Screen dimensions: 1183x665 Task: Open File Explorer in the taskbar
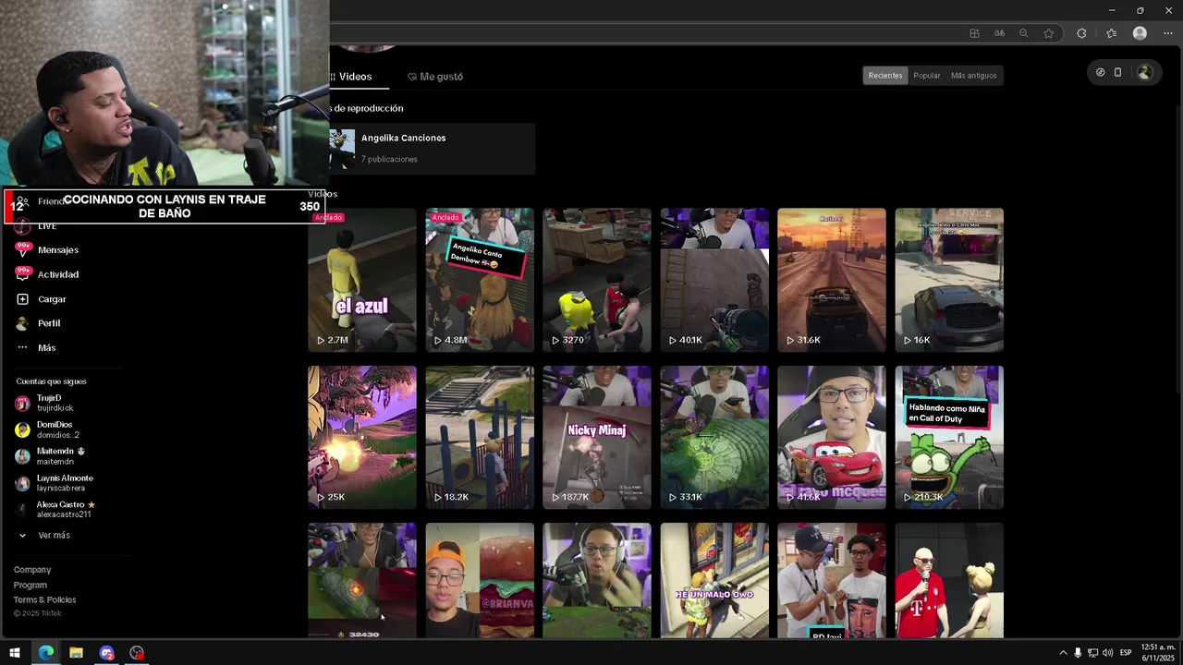point(76,653)
